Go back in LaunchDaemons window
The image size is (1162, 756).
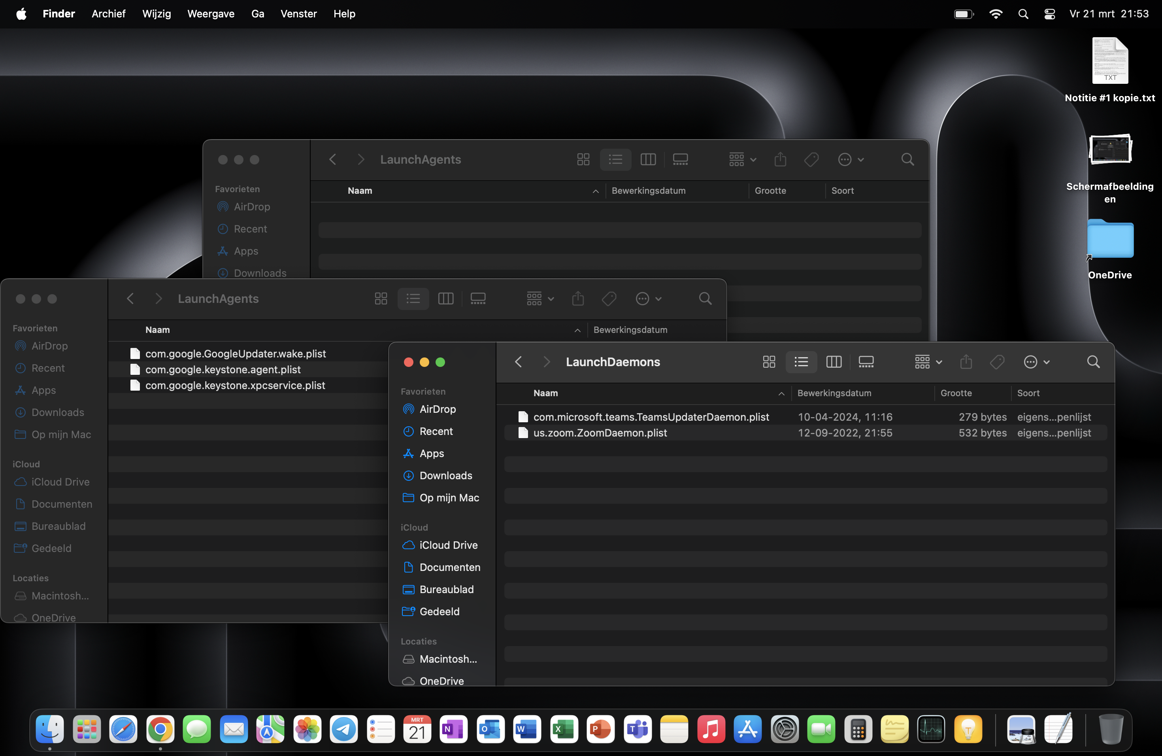coord(519,362)
